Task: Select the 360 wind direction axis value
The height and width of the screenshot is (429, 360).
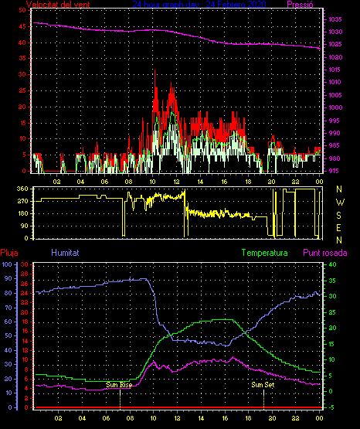Action: pos(22,189)
